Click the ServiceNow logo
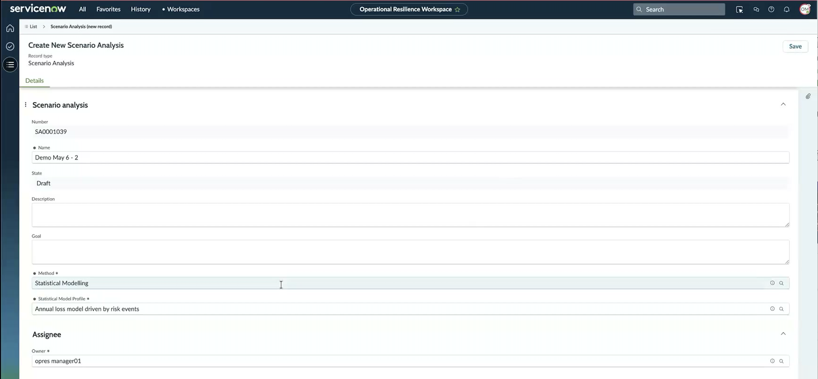 38,9
